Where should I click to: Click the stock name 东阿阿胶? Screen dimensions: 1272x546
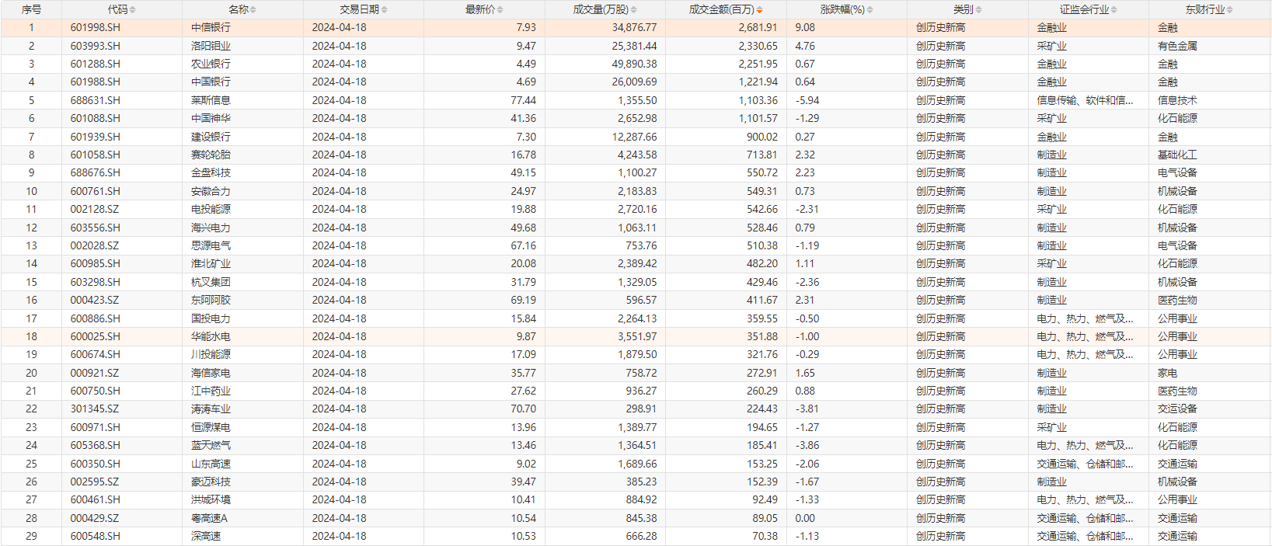tap(211, 300)
